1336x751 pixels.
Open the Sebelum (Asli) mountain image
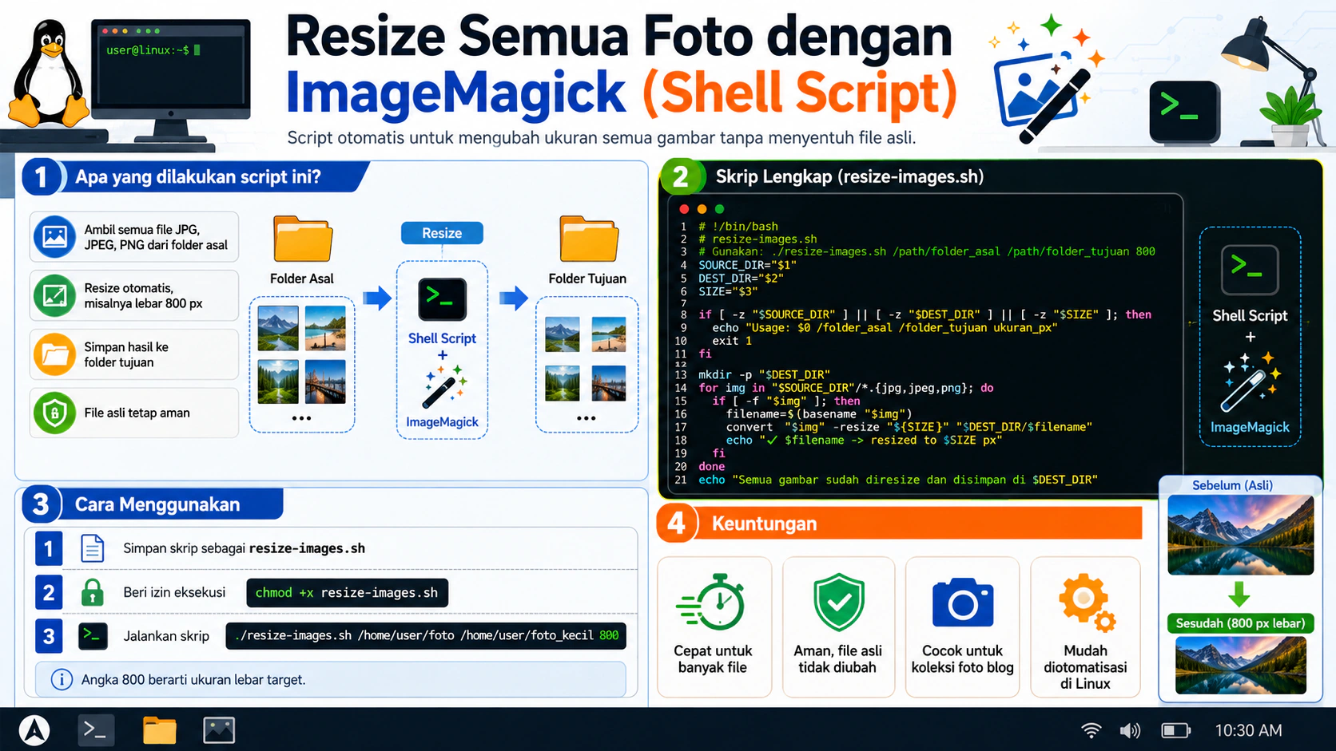1240,535
